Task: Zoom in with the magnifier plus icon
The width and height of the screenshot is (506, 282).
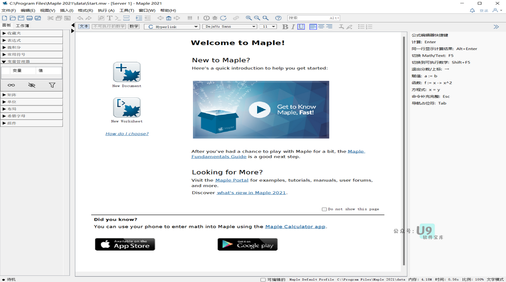Action: [x=248, y=18]
